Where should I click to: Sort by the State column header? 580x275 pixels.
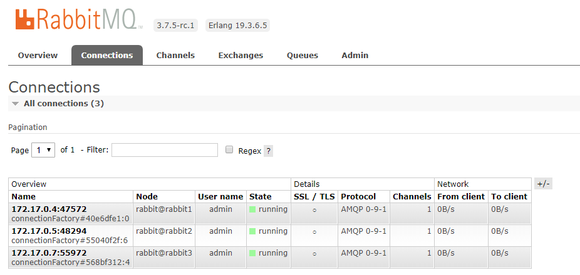[261, 196]
